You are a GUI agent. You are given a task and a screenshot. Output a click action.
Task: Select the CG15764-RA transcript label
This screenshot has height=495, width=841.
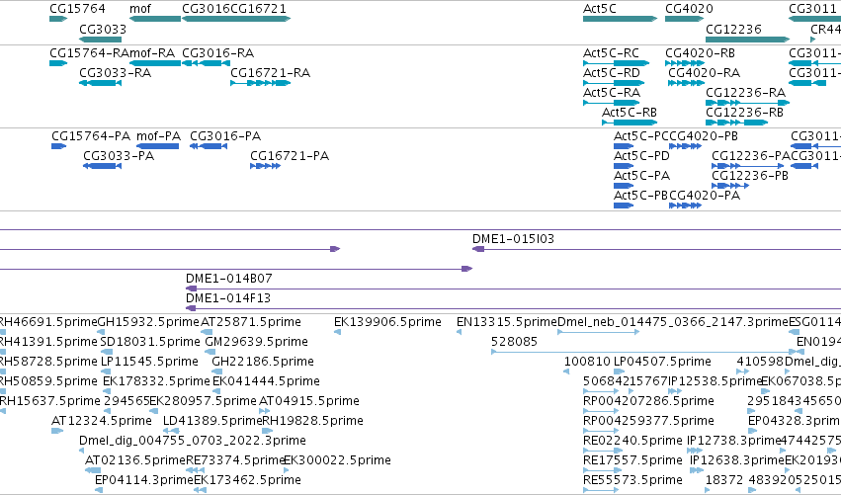point(89,53)
